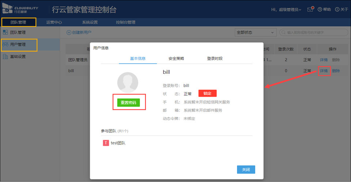Click the 参与团队 section heading
Viewport: 351px width, 182px height.
coord(108,131)
